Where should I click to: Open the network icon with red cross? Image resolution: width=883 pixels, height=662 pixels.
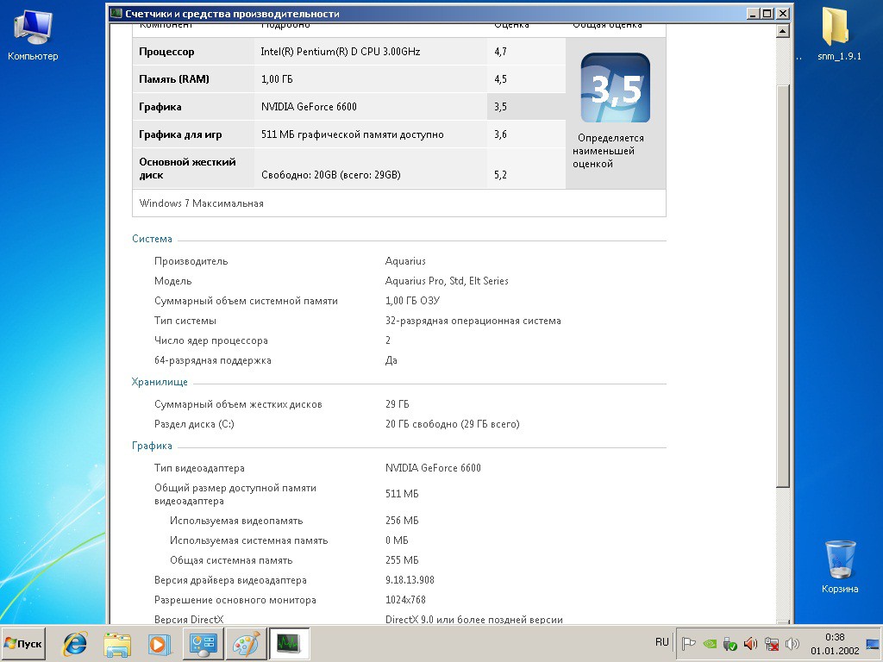[772, 643]
